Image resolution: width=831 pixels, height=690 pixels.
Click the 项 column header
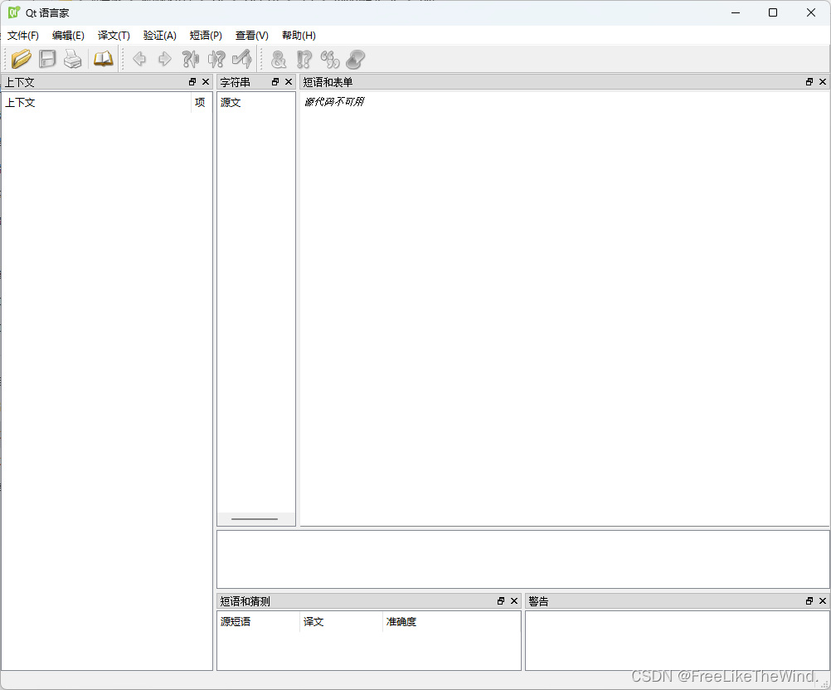[202, 102]
